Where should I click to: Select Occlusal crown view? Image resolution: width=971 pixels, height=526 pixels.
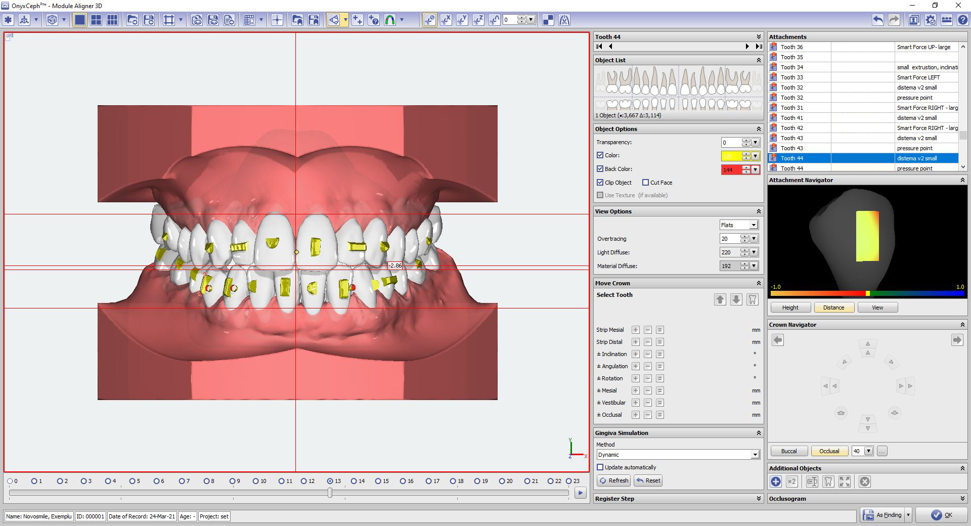829,451
